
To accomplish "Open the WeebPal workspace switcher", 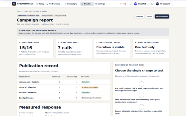I will 141,4.
